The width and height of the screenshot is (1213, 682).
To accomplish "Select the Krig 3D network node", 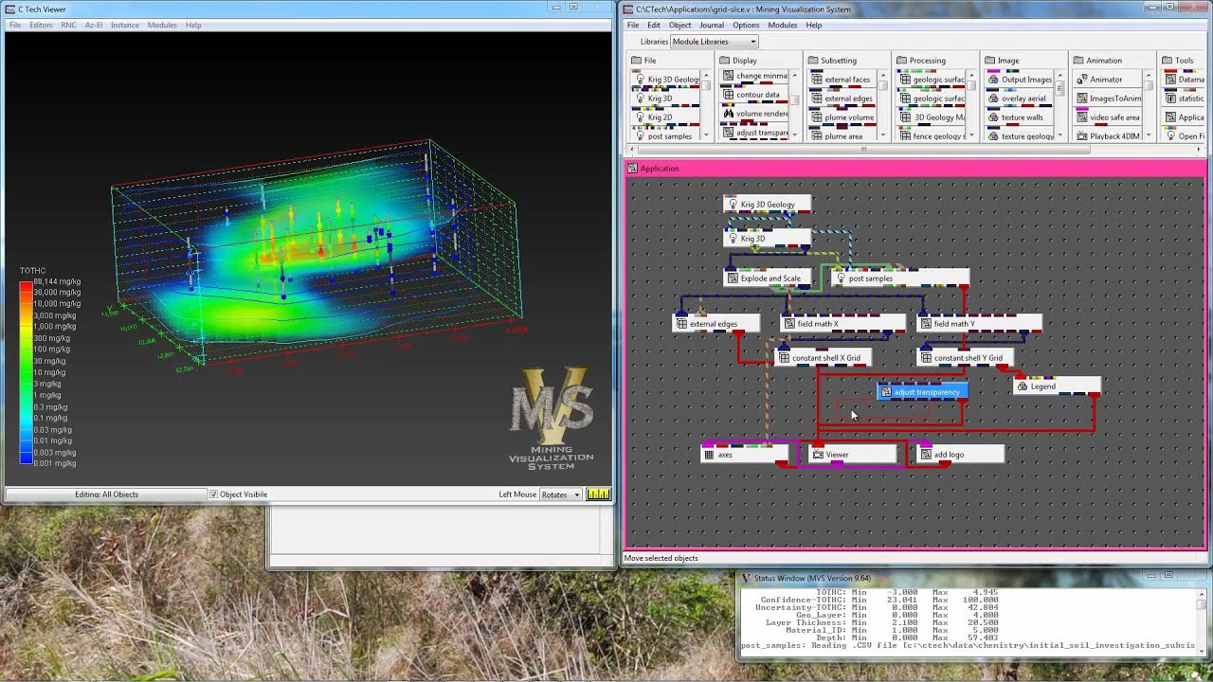I will 768,239.
